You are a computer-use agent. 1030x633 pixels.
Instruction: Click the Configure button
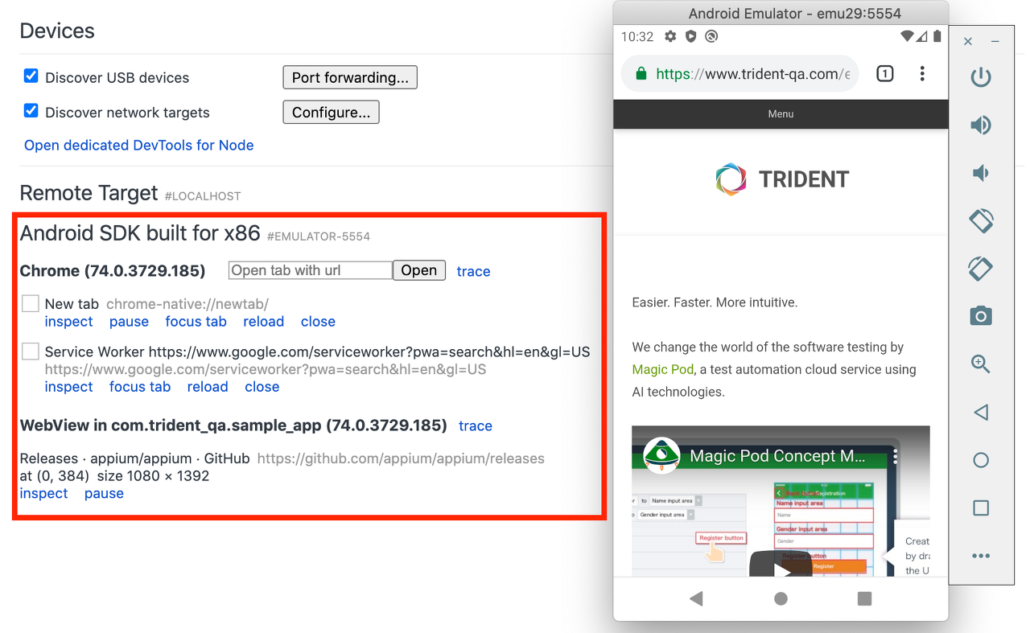331,113
